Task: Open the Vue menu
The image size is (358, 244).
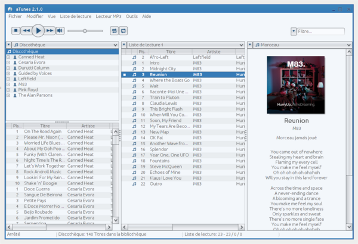Action: click(x=51, y=16)
